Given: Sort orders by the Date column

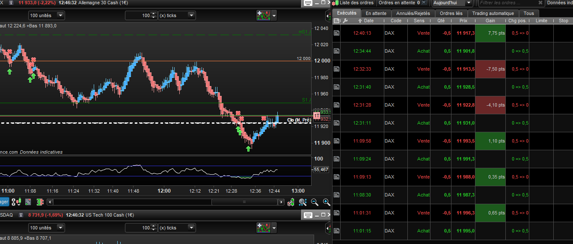Looking at the screenshot, I should click(368, 21).
